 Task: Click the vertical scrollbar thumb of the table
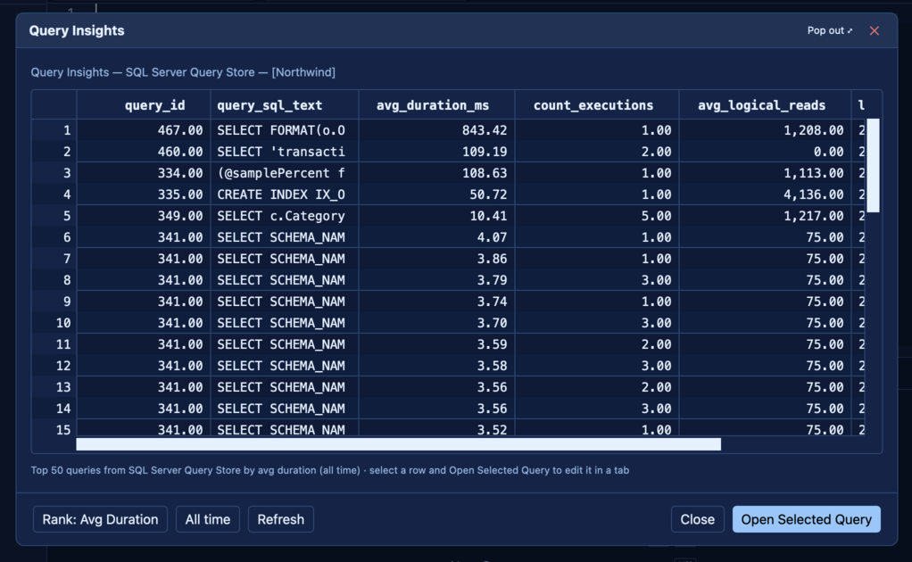pyautogui.click(x=873, y=166)
